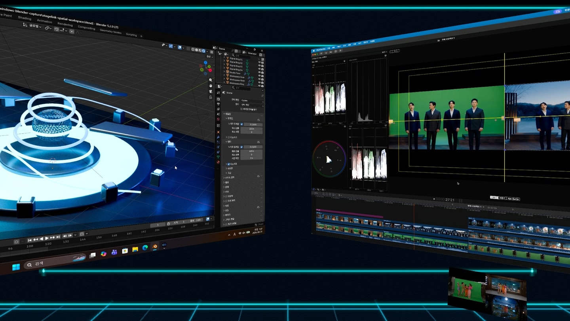
Task: Open the GPU device dropdown in Blender
Action: 252,105
